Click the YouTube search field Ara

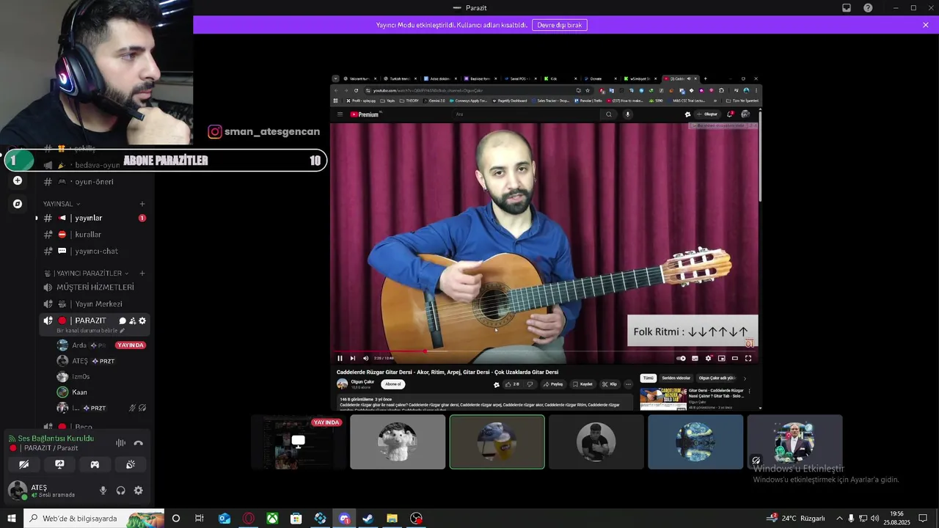coord(526,114)
